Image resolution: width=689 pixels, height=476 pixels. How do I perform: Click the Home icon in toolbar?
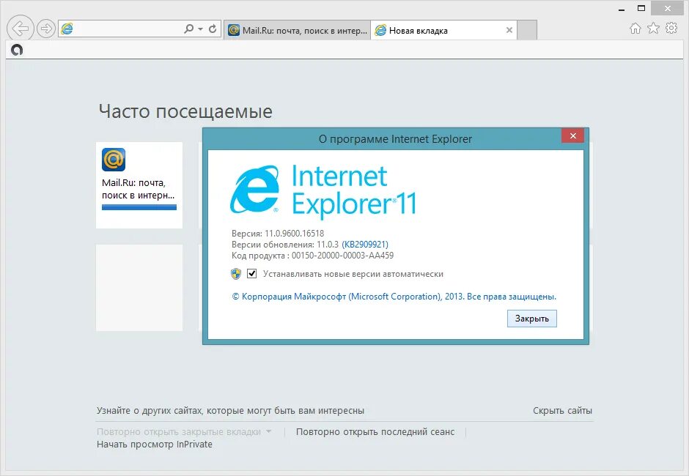[x=635, y=29]
